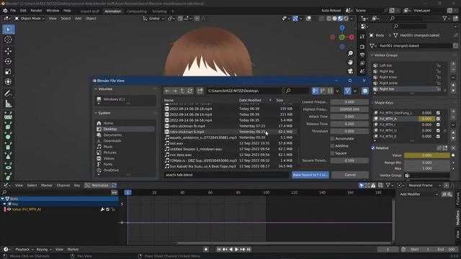This screenshot has height=259, width=461.
Task: Play animation in reverse
Action: (x=230, y=250)
